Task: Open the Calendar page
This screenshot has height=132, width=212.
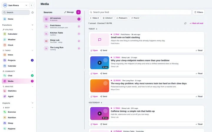Action: point(18,66)
